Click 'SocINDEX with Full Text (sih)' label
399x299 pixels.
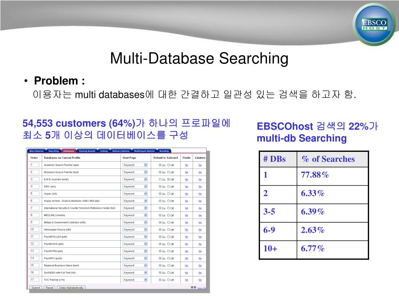point(60,273)
